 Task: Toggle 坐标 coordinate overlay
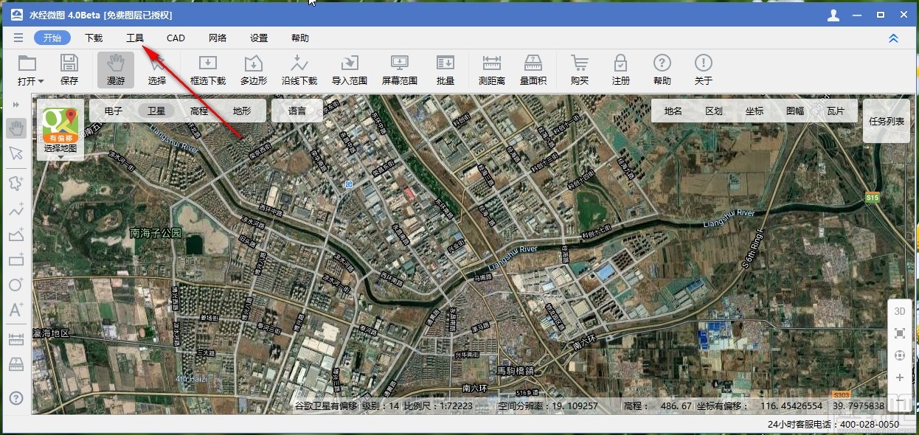click(x=755, y=111)
